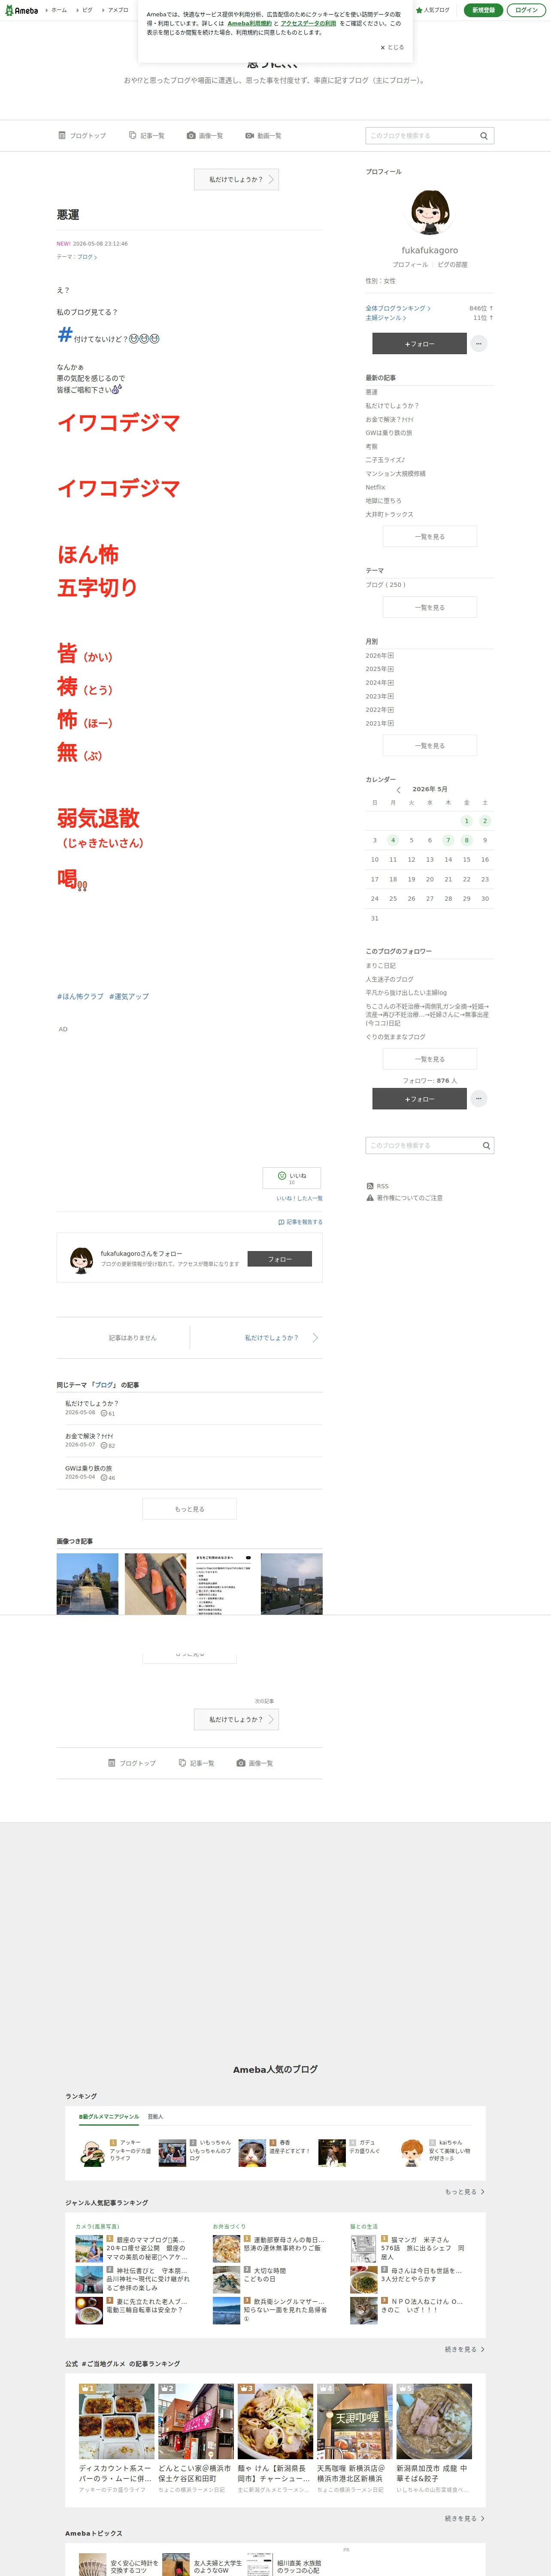Click the 人気ブログ star link in the header
This screenshot has height=2576, width=551.
(433, 10)
